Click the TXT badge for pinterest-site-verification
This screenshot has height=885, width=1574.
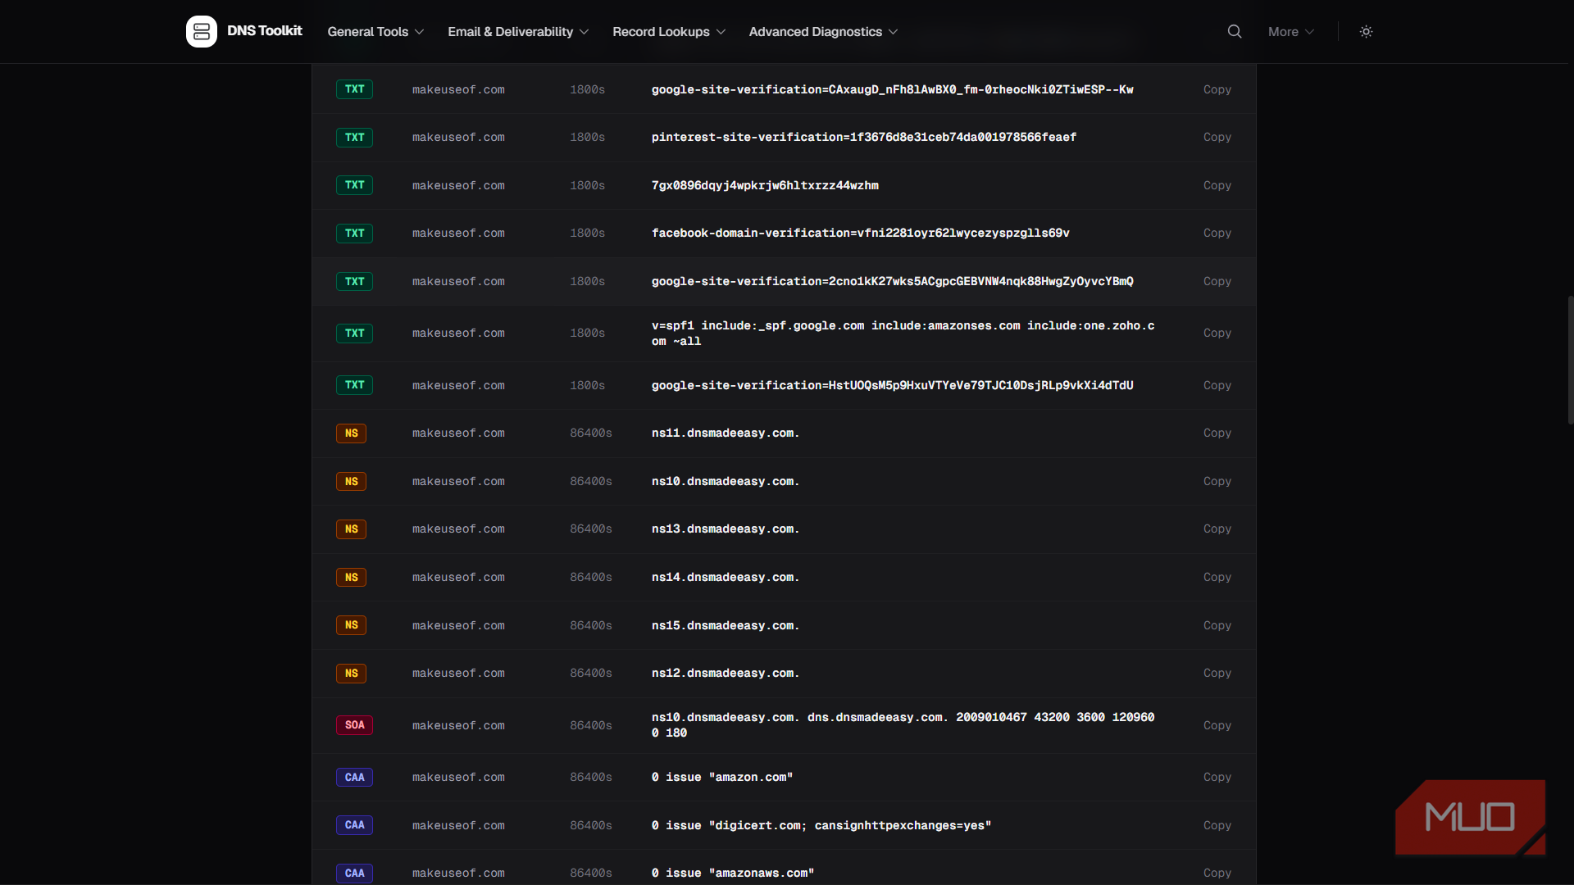pyautogui.click(x=354, y=137)
